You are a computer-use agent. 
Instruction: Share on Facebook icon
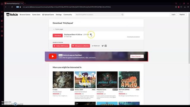106,46
